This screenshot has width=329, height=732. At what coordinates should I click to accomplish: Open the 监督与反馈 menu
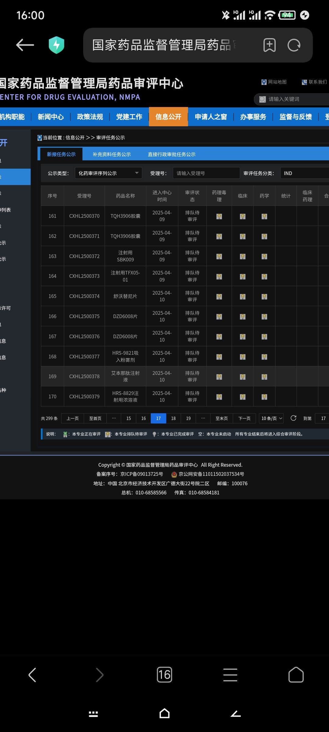[296, 117]
